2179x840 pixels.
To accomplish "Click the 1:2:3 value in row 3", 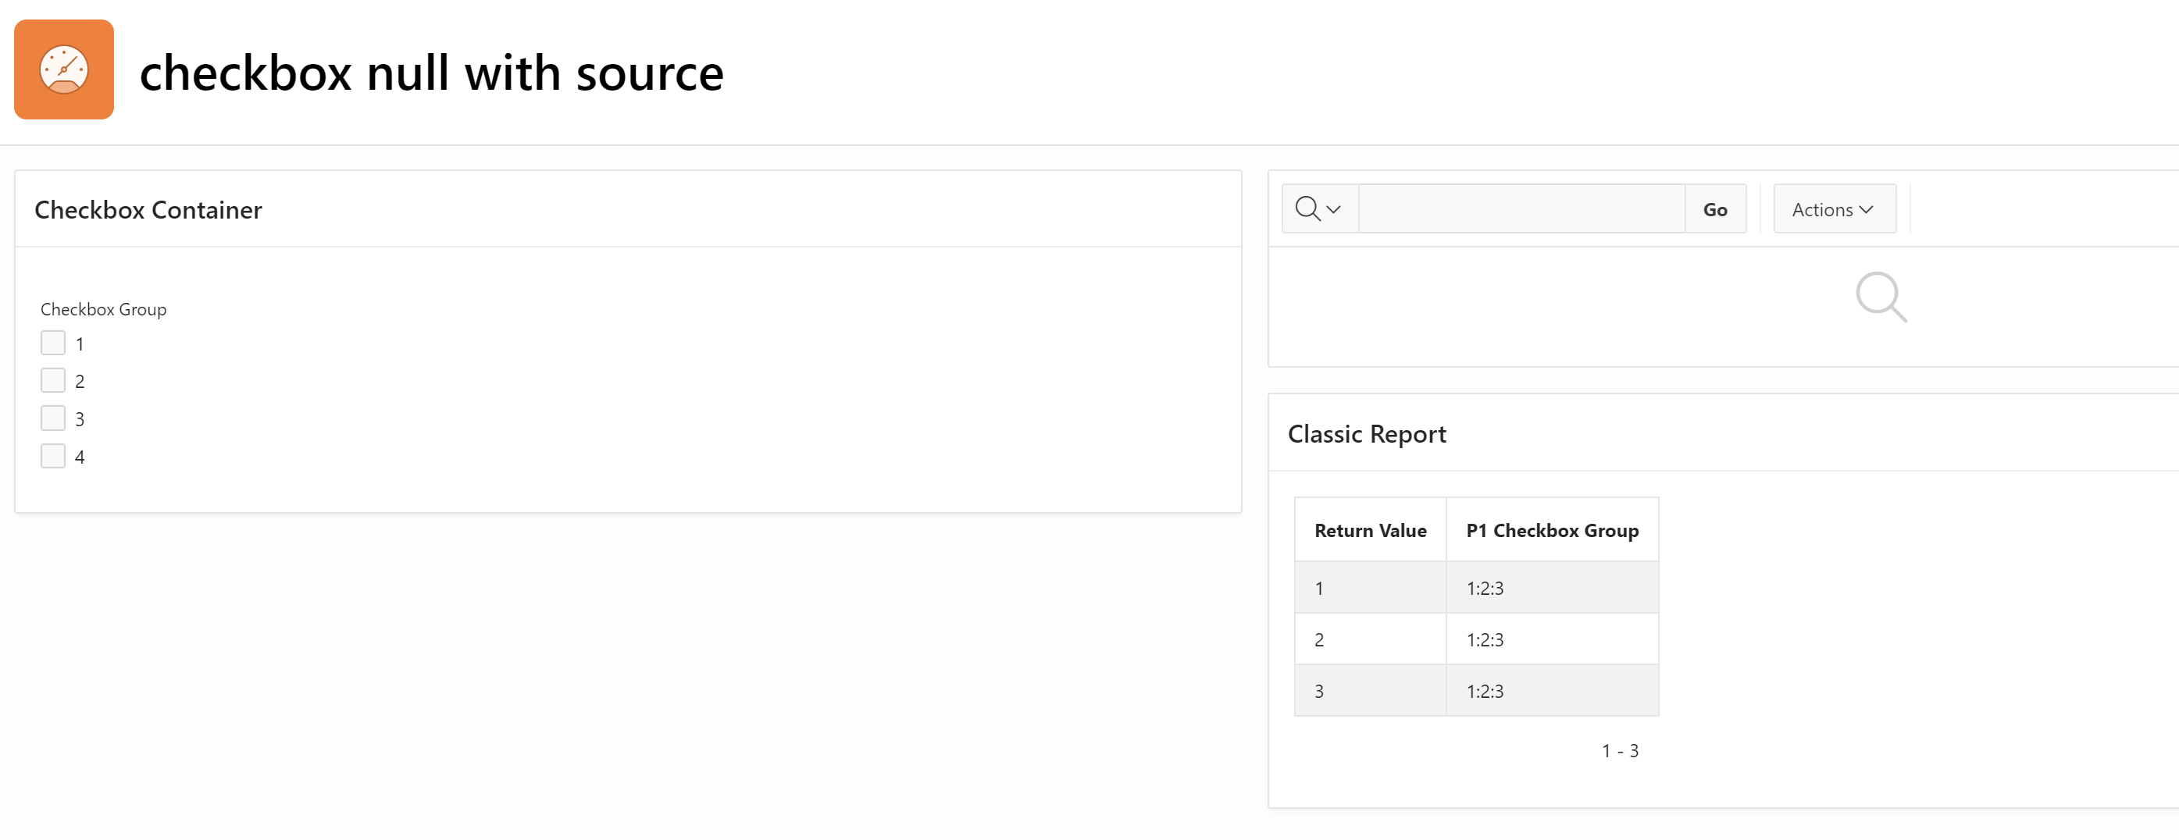I will coord(1485,690).
